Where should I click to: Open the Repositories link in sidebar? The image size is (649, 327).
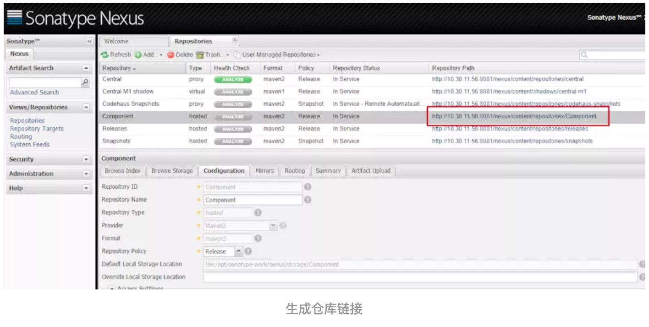click(27, 120)
